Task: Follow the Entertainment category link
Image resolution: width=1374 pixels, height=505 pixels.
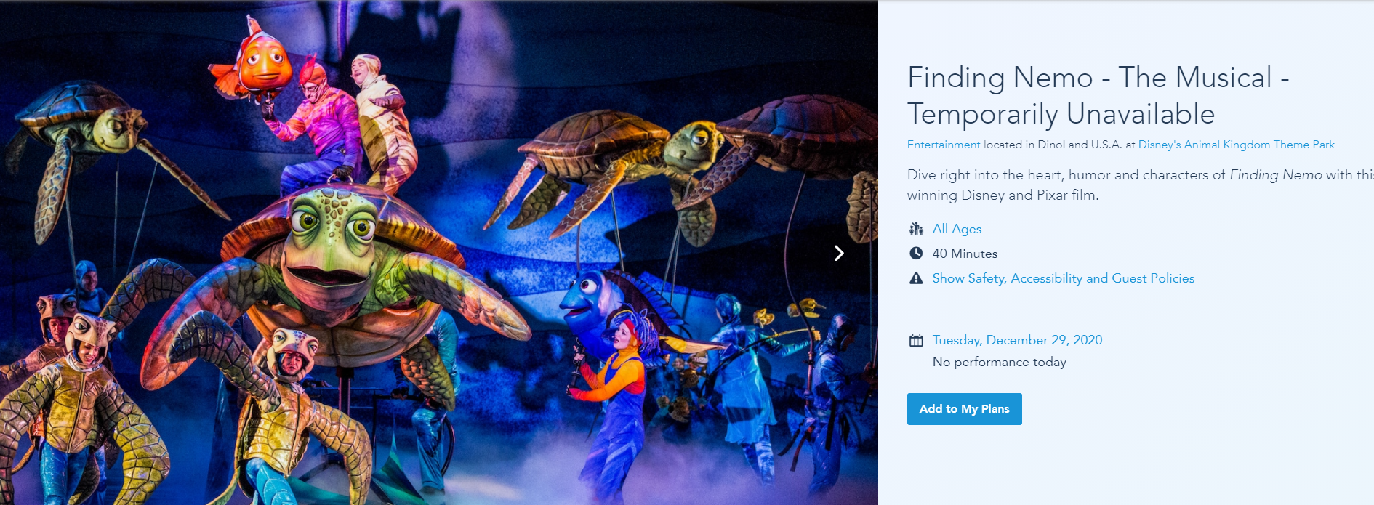Action: 944,145
